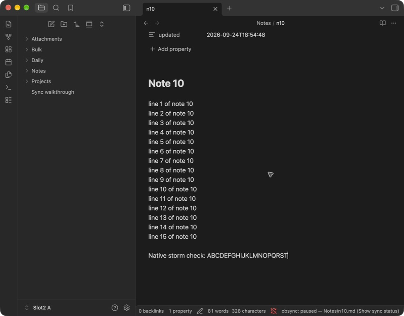
Task: Click the 328 characters count
Action: click(x=249, y=311)
